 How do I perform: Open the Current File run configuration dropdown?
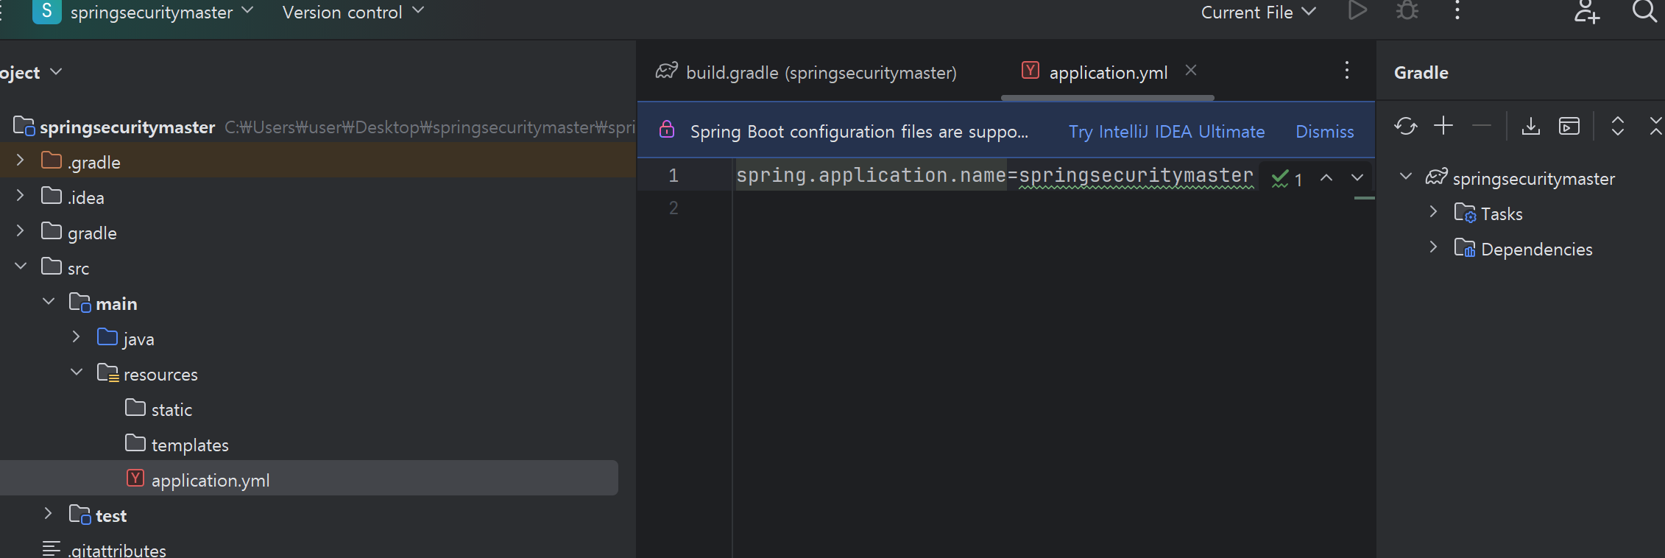1259,12
